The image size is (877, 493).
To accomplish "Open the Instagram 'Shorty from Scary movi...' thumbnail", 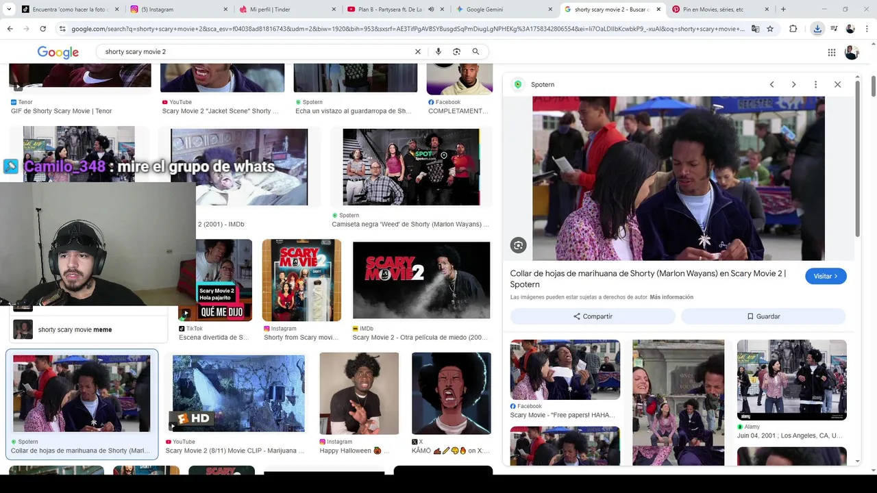I will [301, 280].
